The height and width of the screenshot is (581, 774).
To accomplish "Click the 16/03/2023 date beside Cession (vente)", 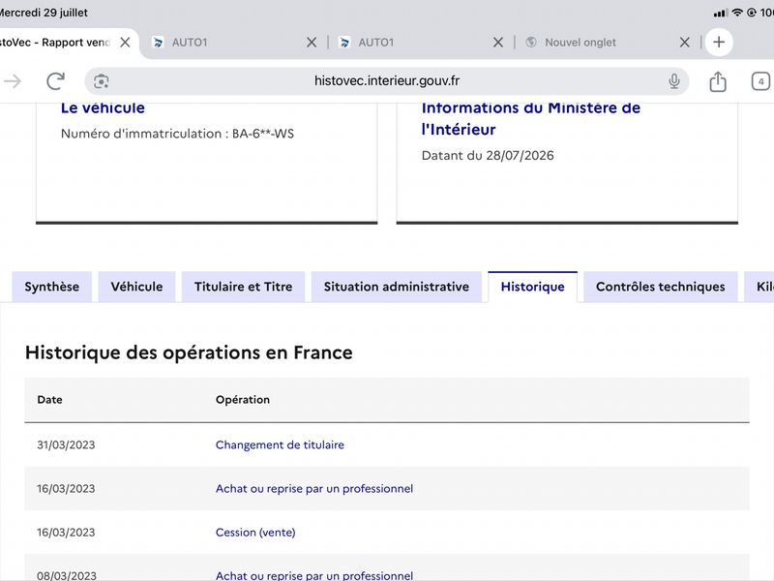I will [66, 532].
